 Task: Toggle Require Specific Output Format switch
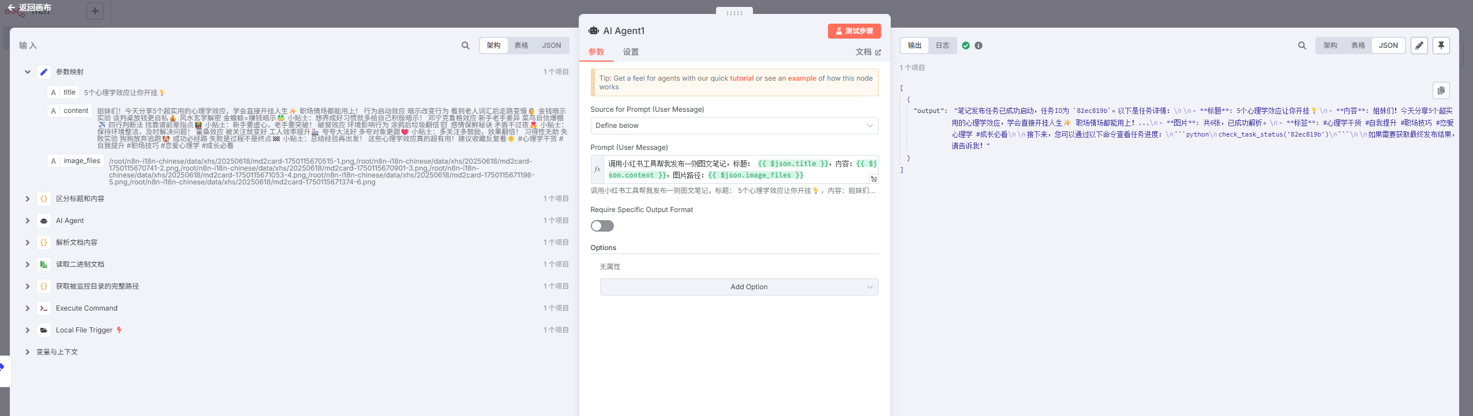(x=602, y=226)
